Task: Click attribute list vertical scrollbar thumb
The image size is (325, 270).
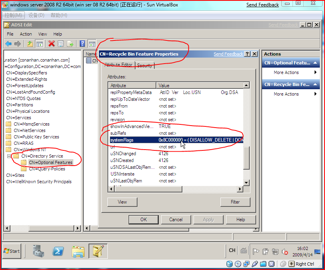Action: [246, 158]
